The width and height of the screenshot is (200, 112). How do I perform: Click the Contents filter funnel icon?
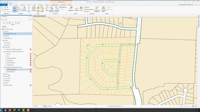point(2,20)
